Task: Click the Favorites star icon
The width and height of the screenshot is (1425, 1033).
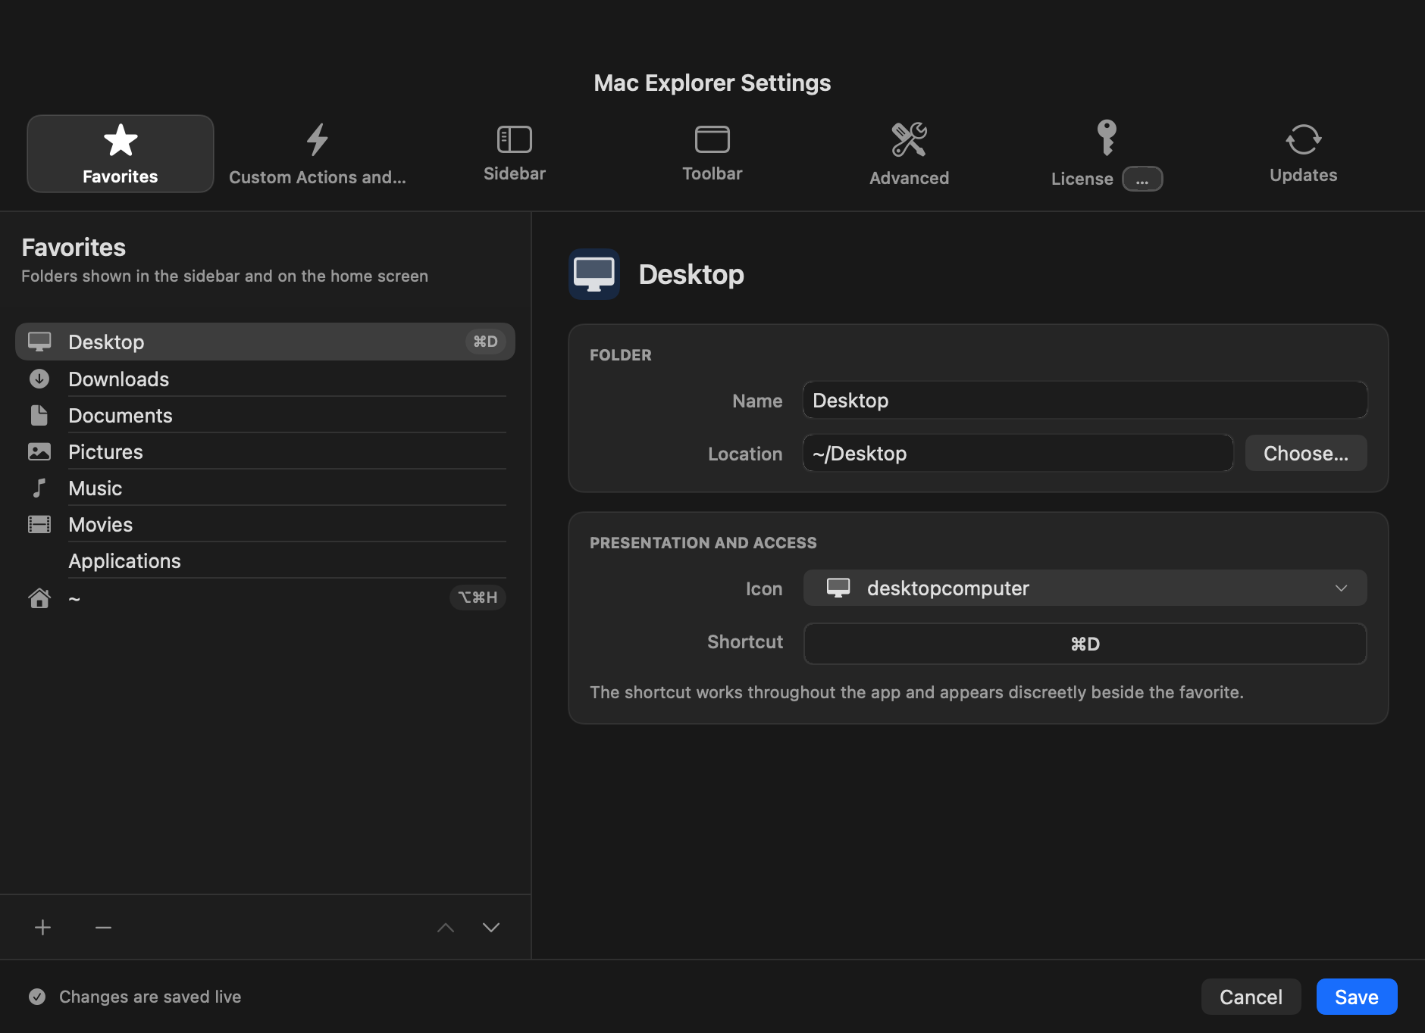Action: (x=121, y=140)
